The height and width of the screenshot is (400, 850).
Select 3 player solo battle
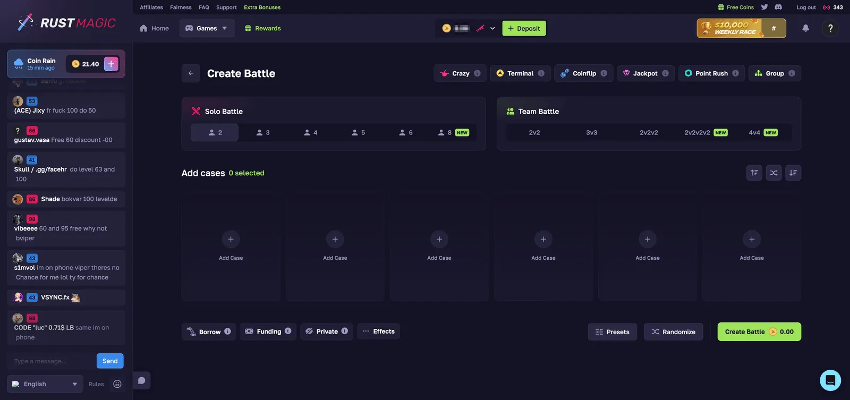coord(262,132)
